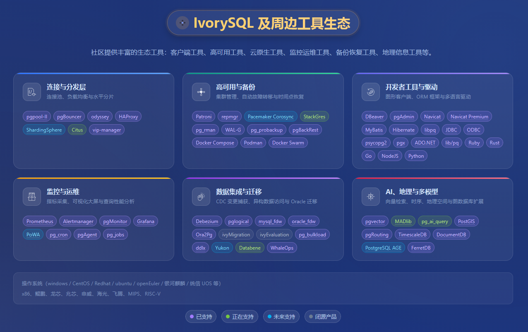This screenshot has height=332, width=528.
Task: Open the DBeaver tag
Action: point(374,117)
